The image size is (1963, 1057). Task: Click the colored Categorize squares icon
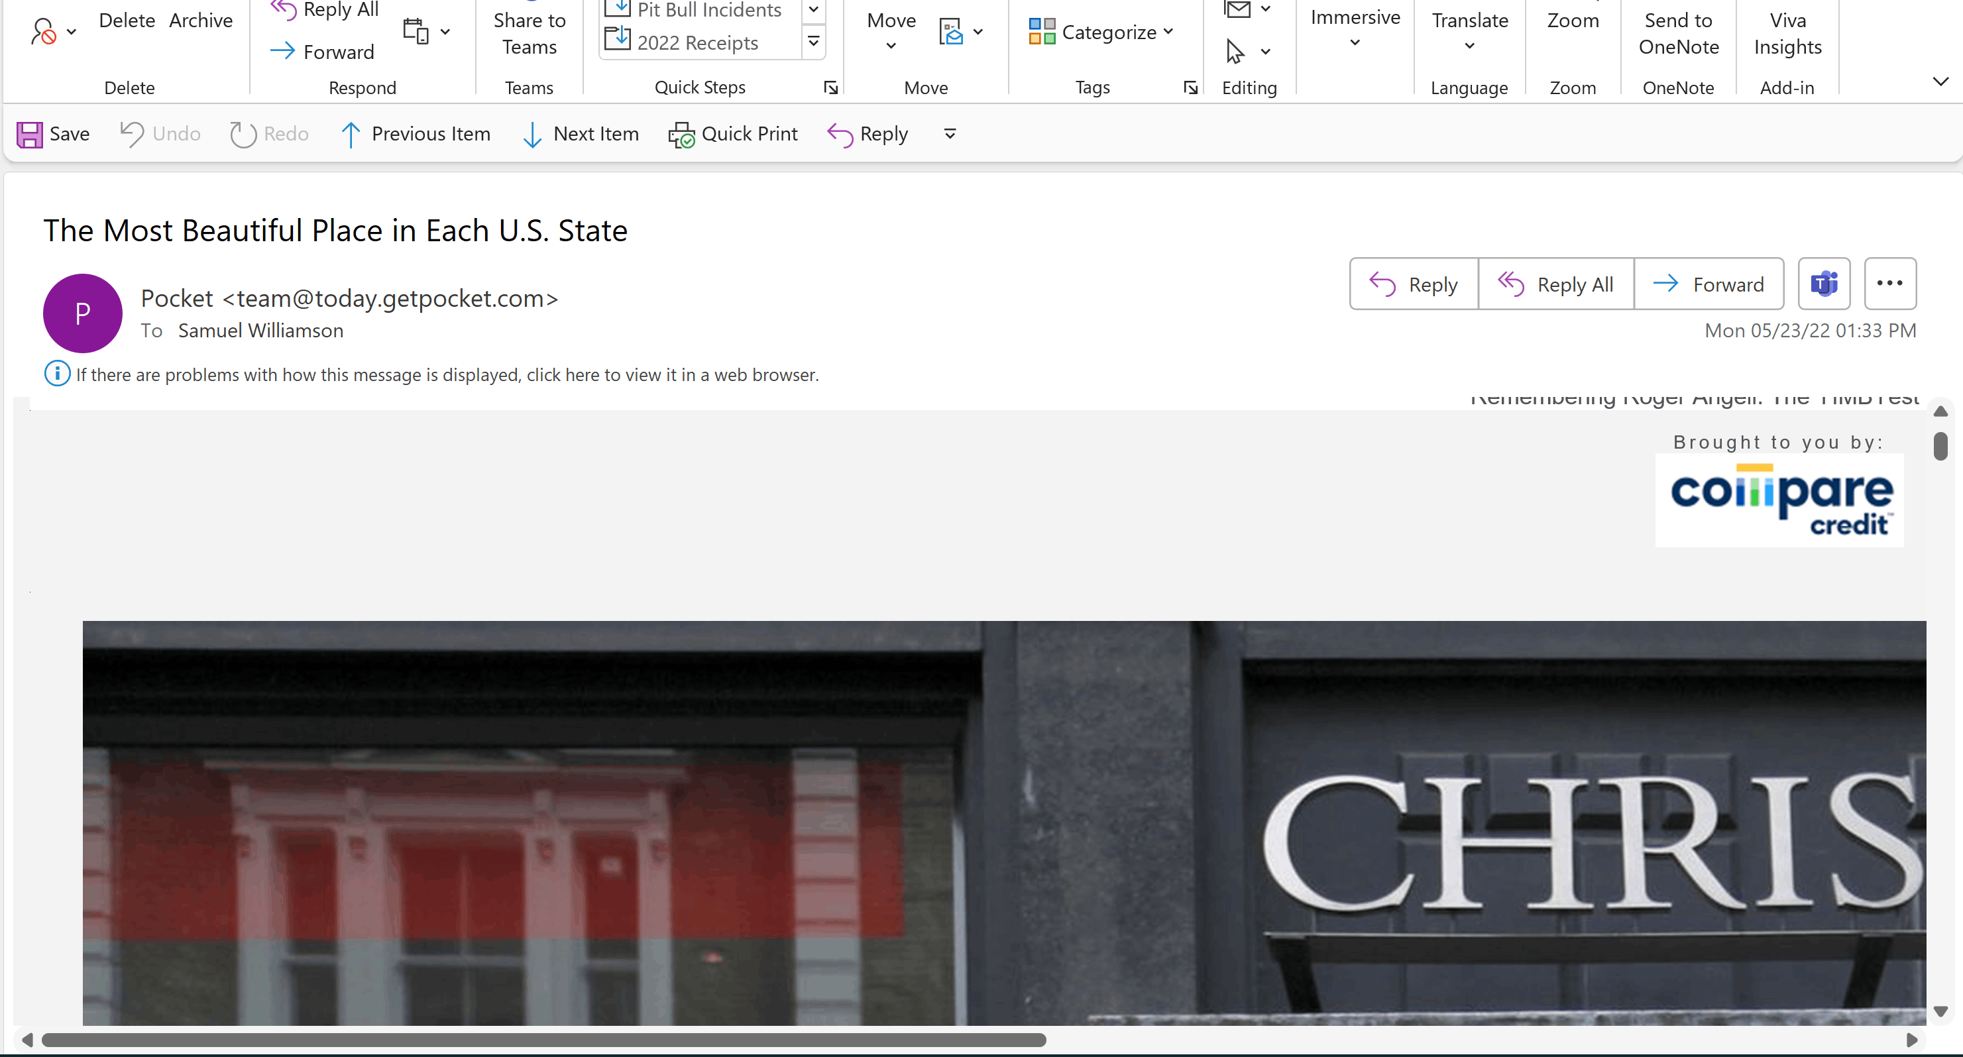(1041, 32)
